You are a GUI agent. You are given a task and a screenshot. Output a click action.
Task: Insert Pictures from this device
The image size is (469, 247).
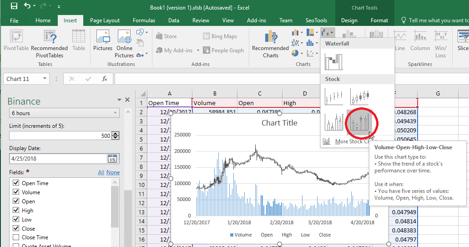103,40
